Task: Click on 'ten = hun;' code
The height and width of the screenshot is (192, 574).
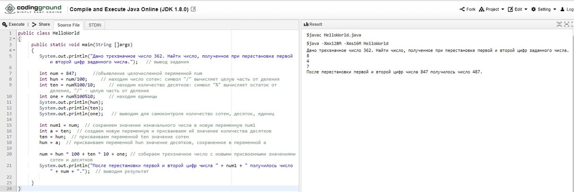Action: click(53, 137)
